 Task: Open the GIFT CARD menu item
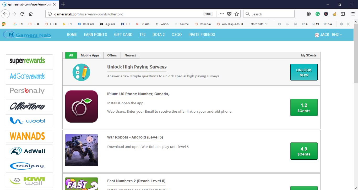(123, 34)
